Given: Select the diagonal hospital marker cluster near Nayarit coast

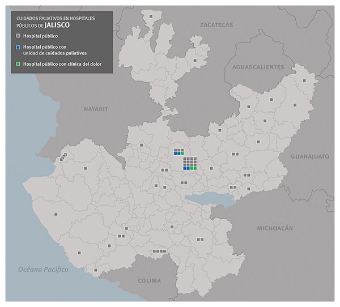Looking at the screenshot, I should tap(63, 157).
